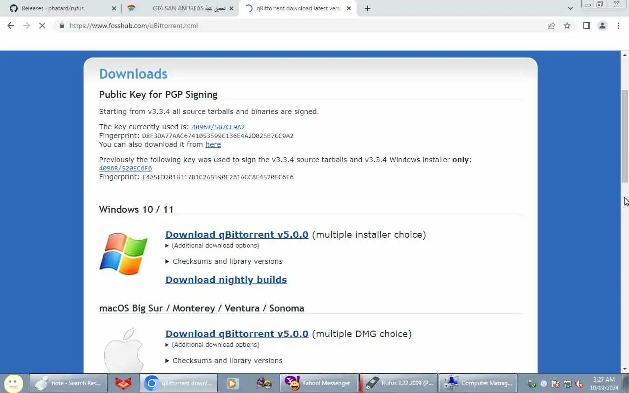Focus the qBittorrent downl... Chrome taskbar button

pyautogui.click(x=178, y=383)
